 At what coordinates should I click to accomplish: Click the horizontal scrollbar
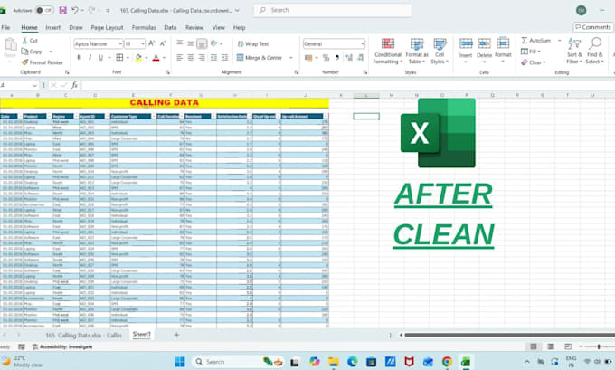509,335
